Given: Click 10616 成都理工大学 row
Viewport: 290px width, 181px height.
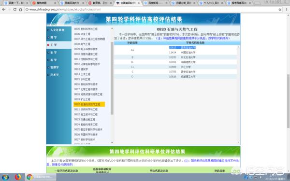Looking at the screenshot, I should tap(175, 76).
